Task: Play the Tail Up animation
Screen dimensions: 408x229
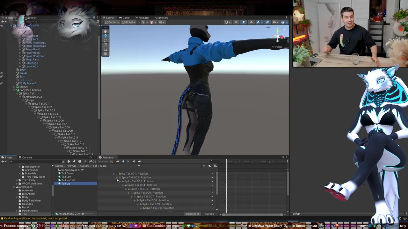Action: 128,162
